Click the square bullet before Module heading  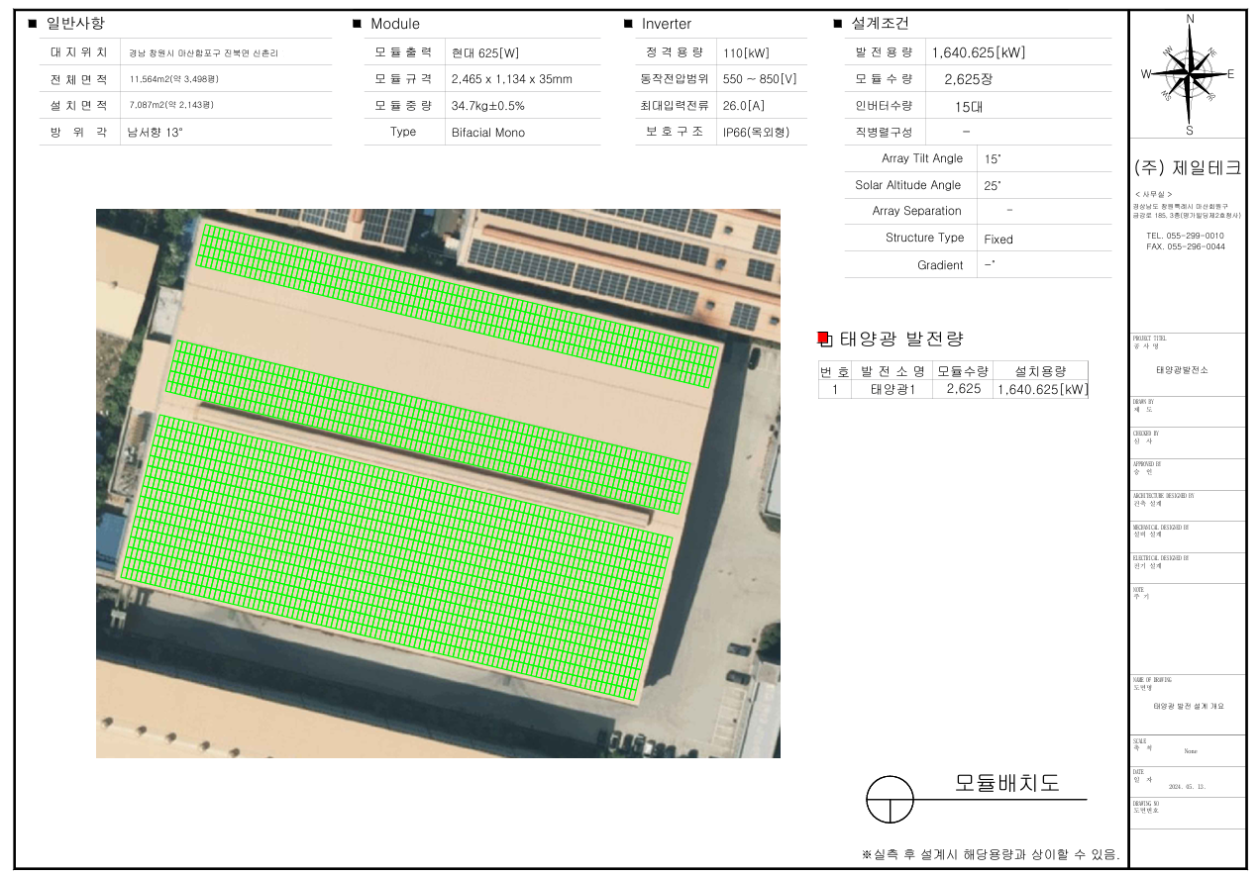[x=357, y=24]
